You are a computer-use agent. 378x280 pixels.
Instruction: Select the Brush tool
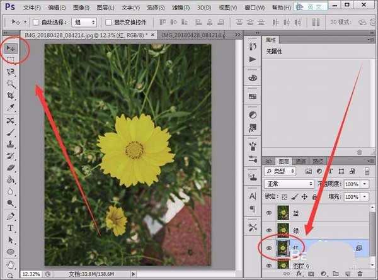[11, 132]
